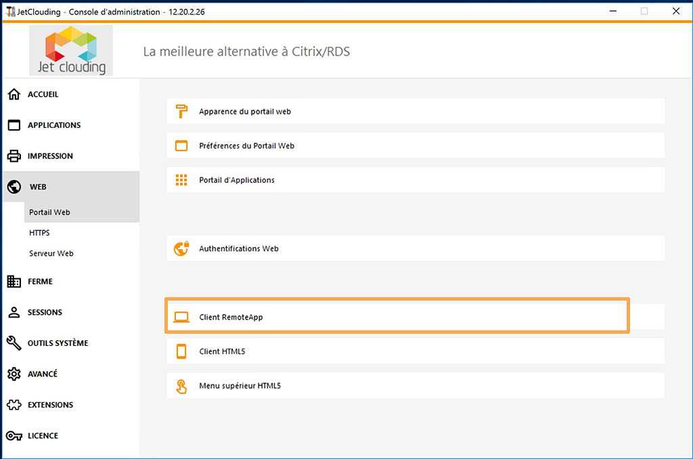Click the Authentifications Web icon
Viewport: 693px width, 459px height.
[x=181, y=248]
